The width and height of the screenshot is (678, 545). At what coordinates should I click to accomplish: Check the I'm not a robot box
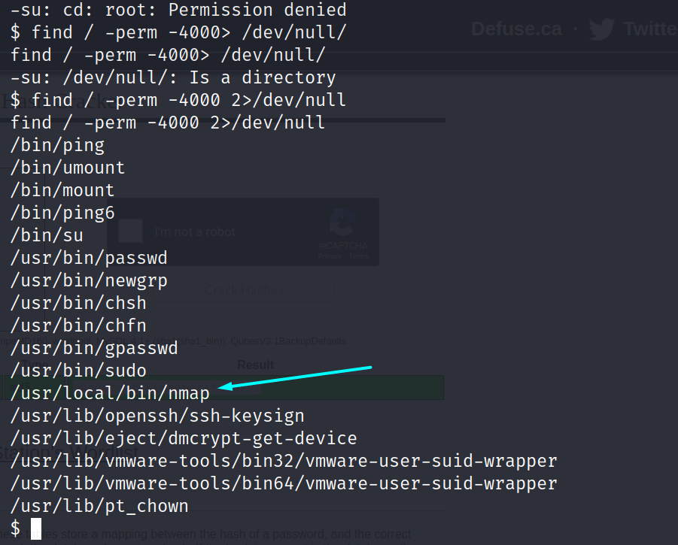[x=131, y=231]
